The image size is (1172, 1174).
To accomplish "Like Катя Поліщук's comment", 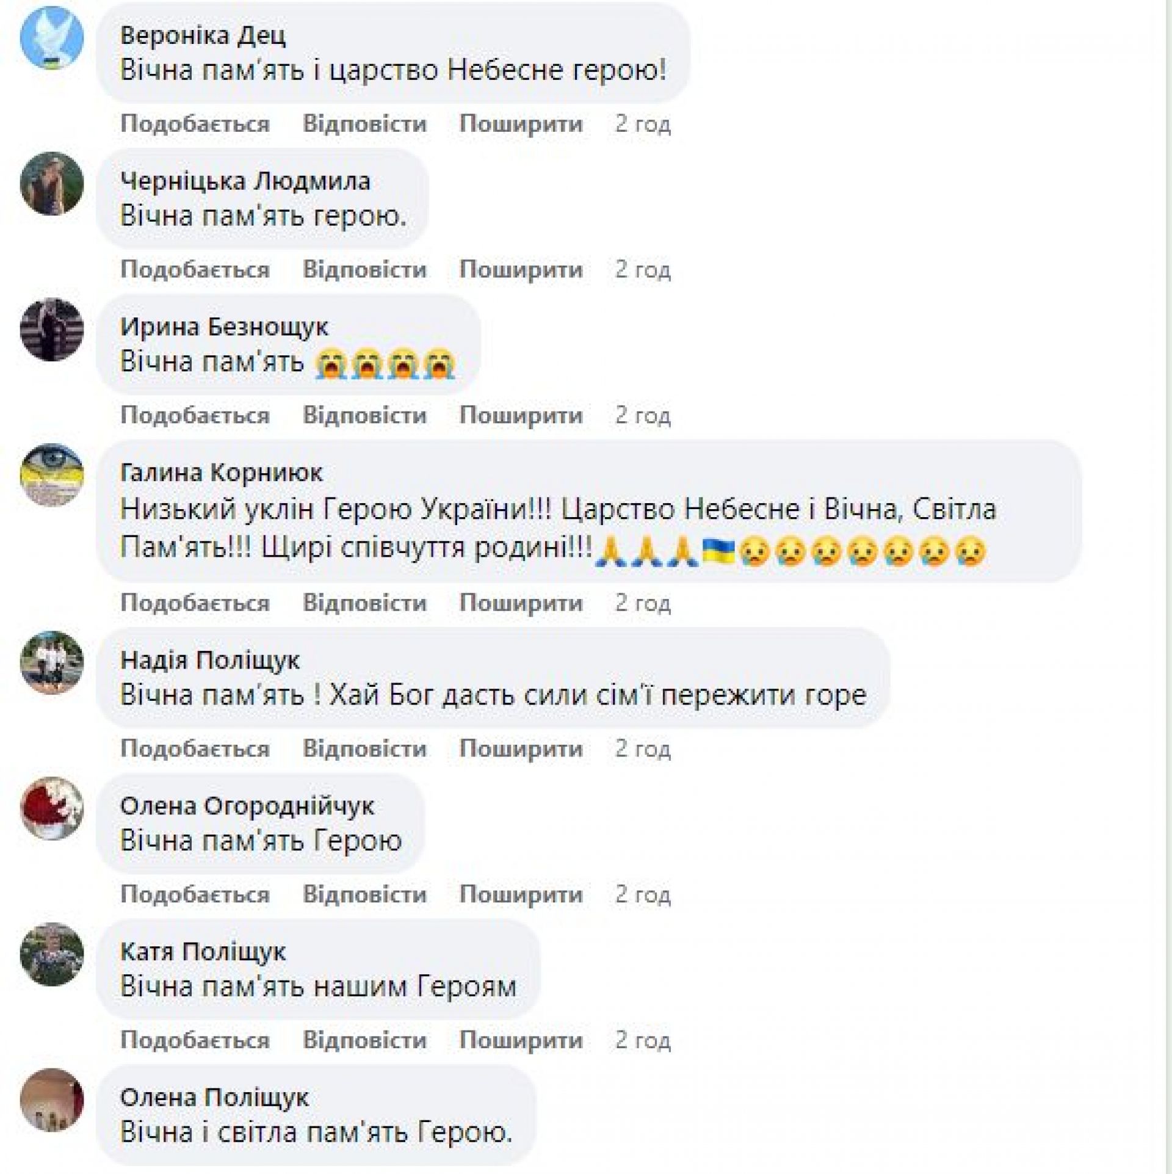I will 195,1041.
